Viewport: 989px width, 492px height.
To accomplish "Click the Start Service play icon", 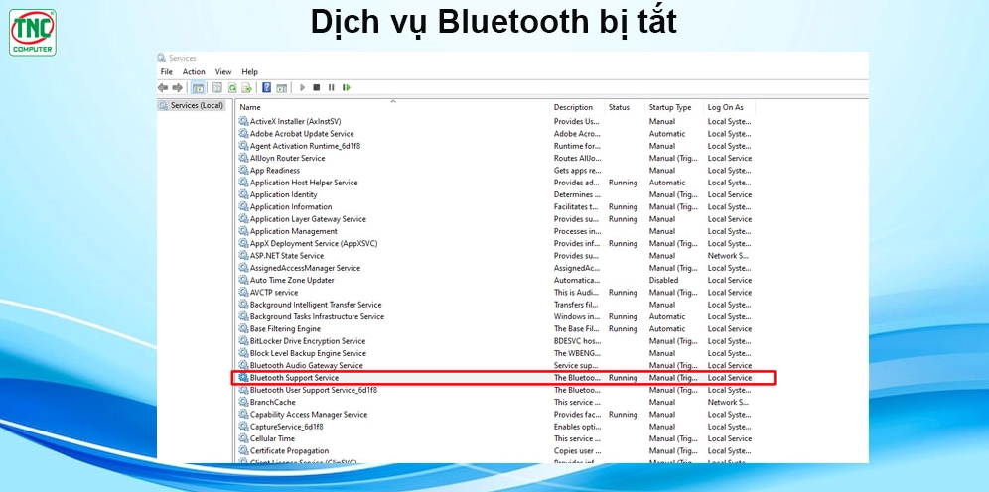I will [302, 88].
